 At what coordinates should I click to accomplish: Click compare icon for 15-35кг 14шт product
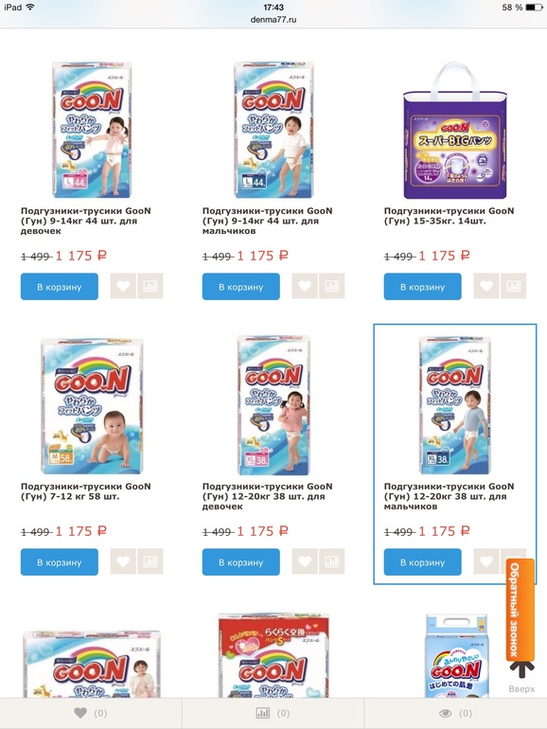click(x=514, y=286)
